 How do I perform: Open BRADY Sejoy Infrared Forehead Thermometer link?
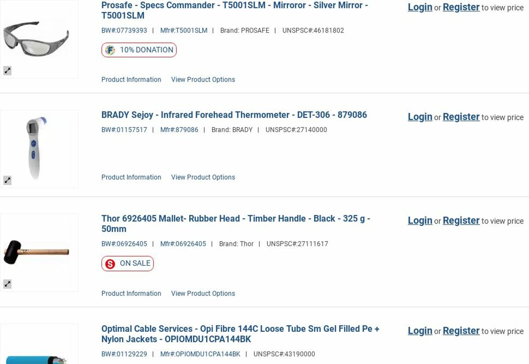coord(234,115)
